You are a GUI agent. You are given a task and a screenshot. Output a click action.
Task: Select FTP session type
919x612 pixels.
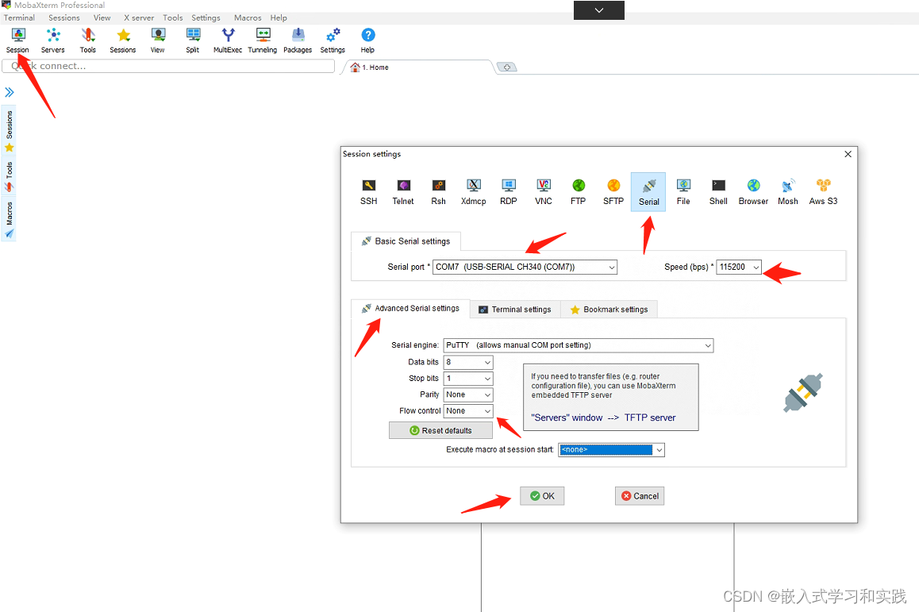[579, 191]
